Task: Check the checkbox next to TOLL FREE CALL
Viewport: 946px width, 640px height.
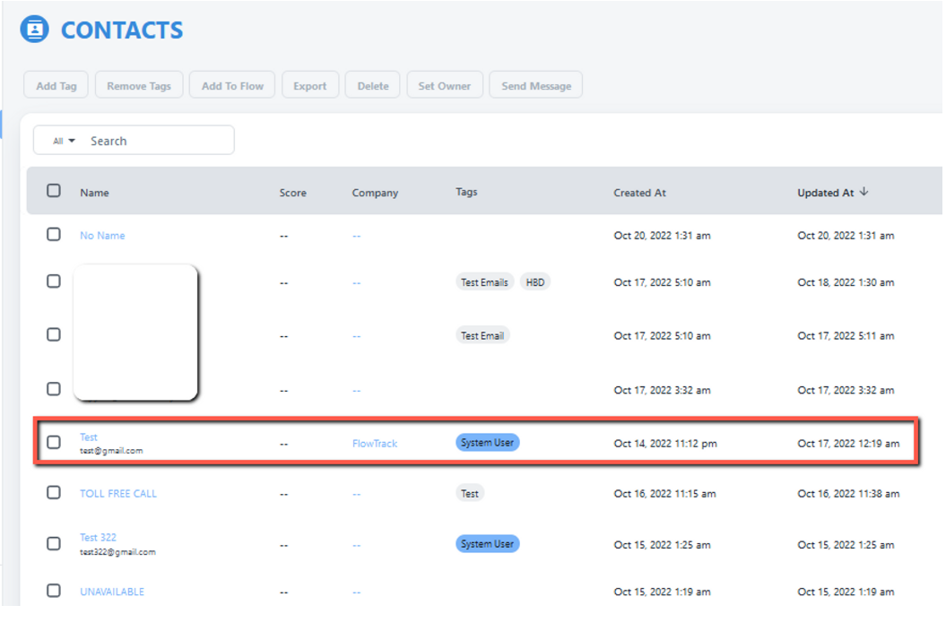Action: pyautogui.click(x=53, y=493)
